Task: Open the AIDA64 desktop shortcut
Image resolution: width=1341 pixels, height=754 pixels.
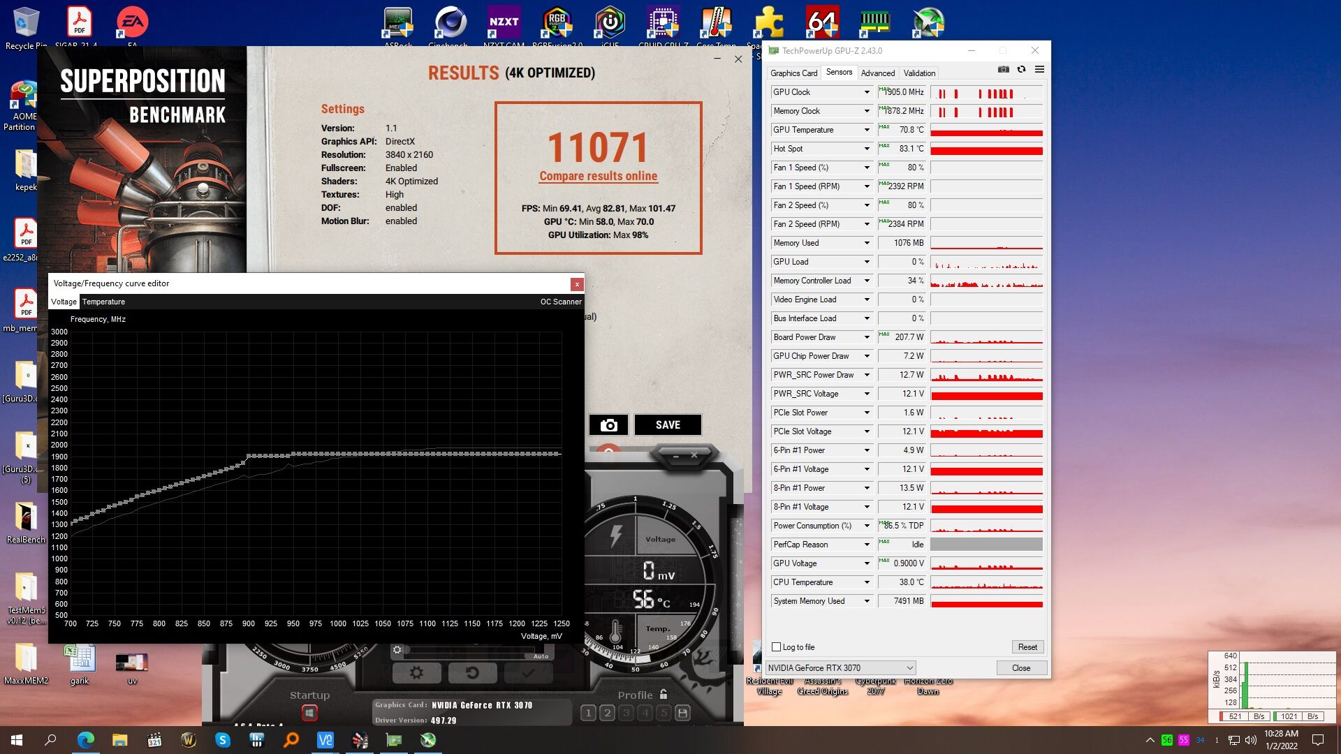Action: (822, 23)
